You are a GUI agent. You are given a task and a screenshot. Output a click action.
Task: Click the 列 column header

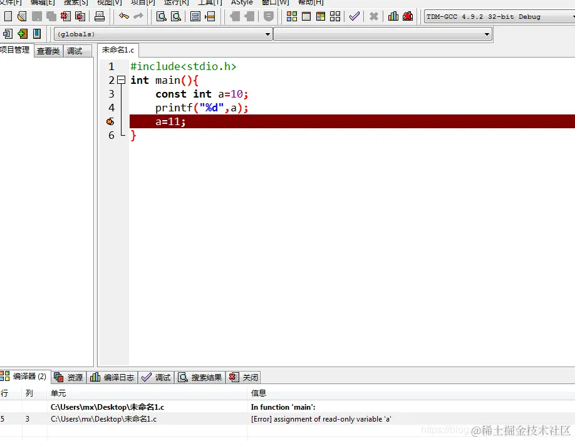pos(35,393)
